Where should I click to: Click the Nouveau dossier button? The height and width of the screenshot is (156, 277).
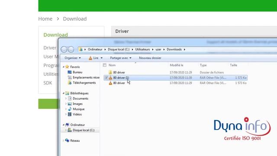(150, 58)
